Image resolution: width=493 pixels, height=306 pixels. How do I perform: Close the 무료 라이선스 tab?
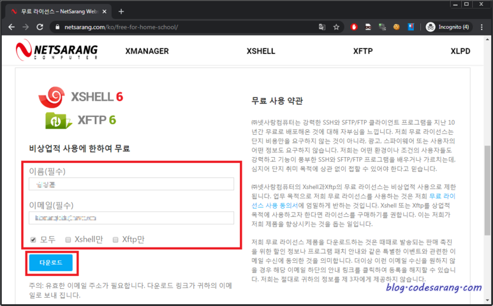[105, 11]
